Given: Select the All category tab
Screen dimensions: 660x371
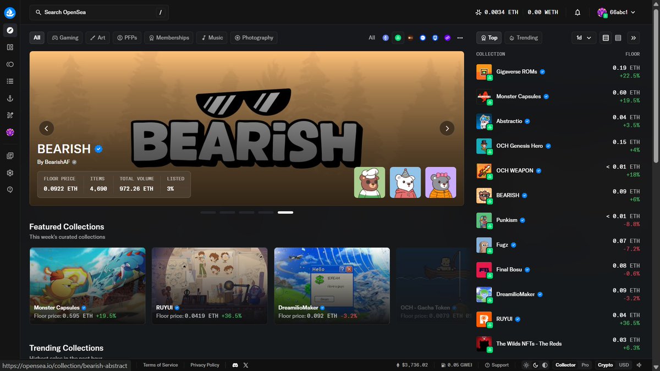Looking at the screenshot, I should point(37,38).
